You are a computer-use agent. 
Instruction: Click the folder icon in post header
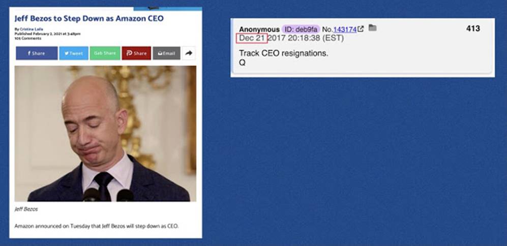tap(372, 28)
